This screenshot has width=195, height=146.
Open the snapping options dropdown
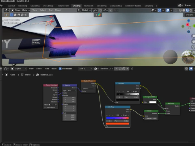point(105,10)
